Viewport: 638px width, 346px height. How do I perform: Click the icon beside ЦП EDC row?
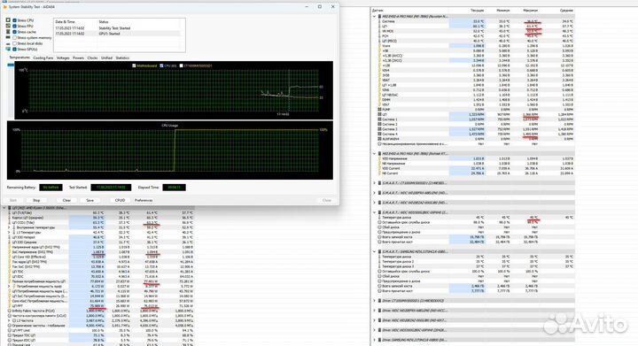tap(10, 276)
